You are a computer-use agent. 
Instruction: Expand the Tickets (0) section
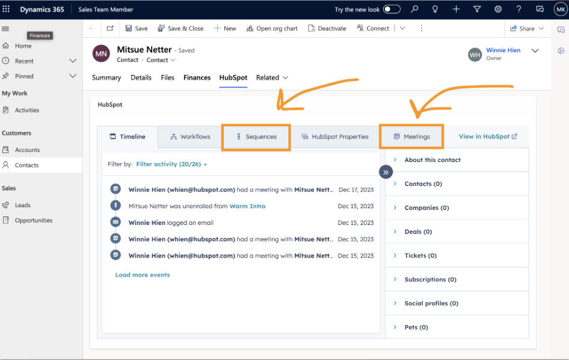click(457, 256)
